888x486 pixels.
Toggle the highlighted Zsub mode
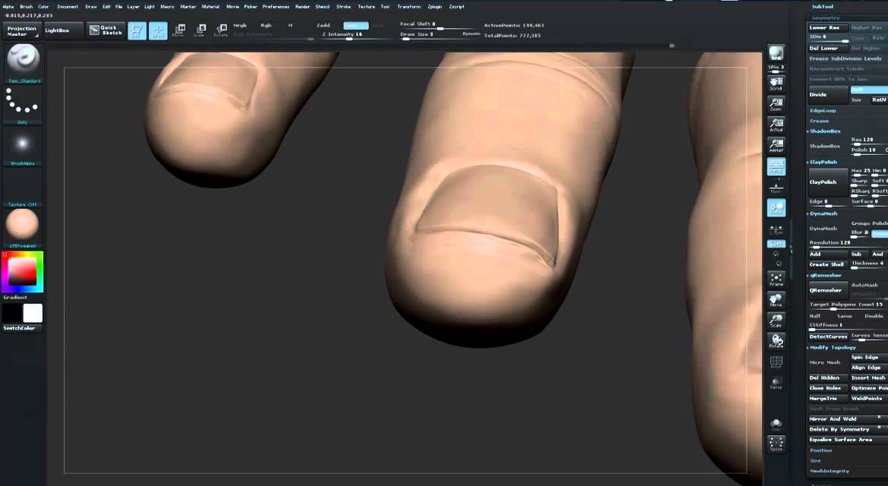[x=356, y=26]
